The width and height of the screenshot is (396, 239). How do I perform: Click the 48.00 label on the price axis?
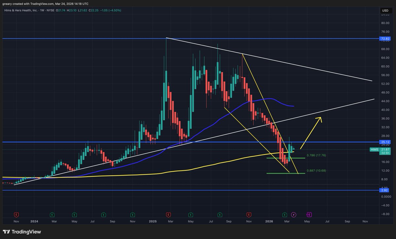385,92
